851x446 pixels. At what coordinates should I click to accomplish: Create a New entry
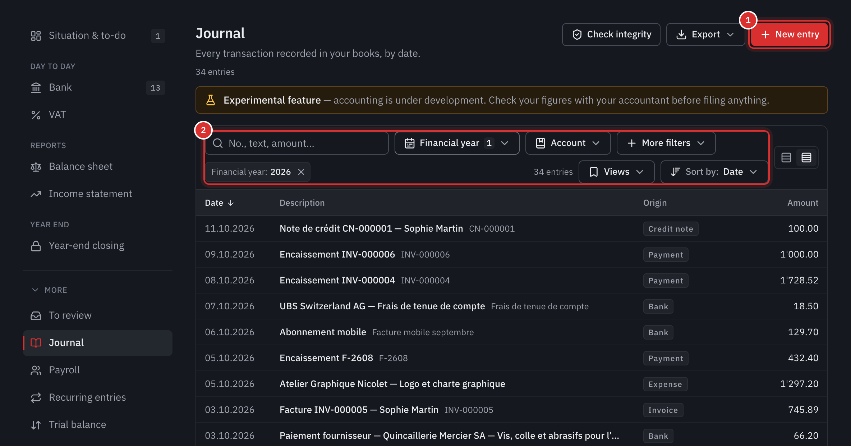790,35
